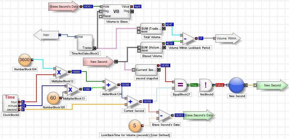Select the TimeAndSalesBlock2 block

point(85,42)
